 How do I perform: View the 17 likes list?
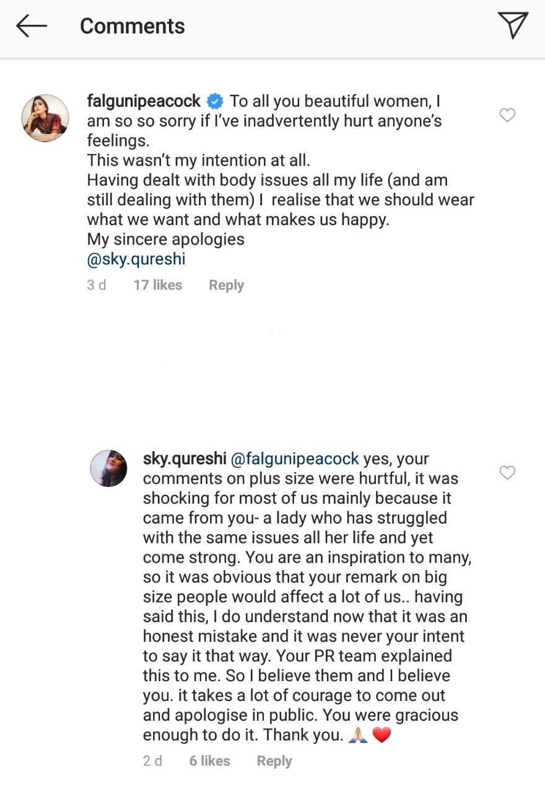click(x=158, y=285)
